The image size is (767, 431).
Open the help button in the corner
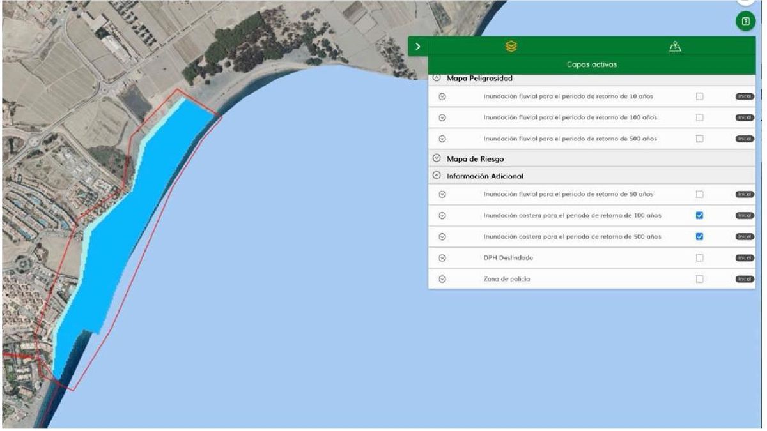745,21
